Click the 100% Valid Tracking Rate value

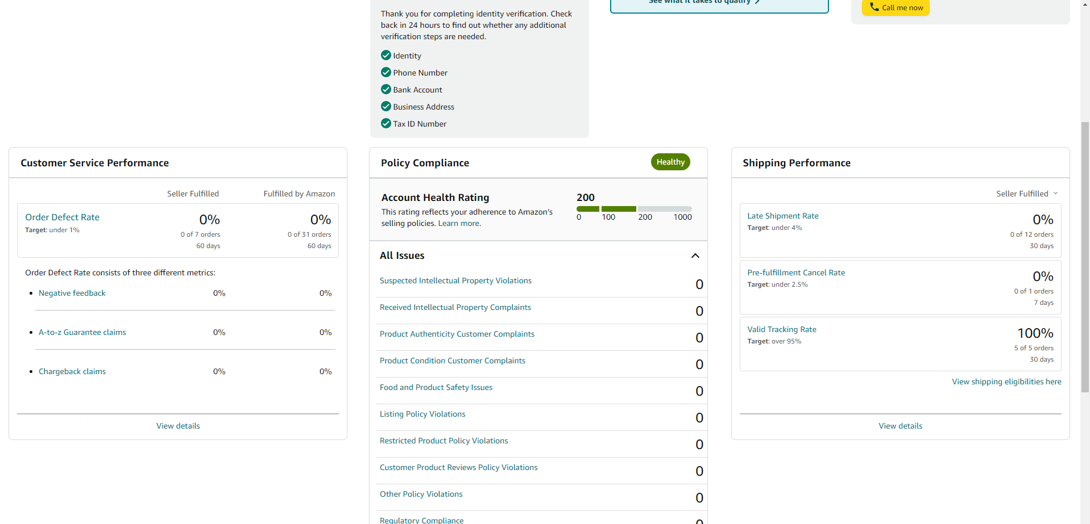pos(1035,333)
